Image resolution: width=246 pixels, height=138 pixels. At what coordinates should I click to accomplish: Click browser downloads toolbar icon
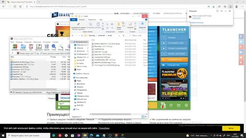(231, 7)
